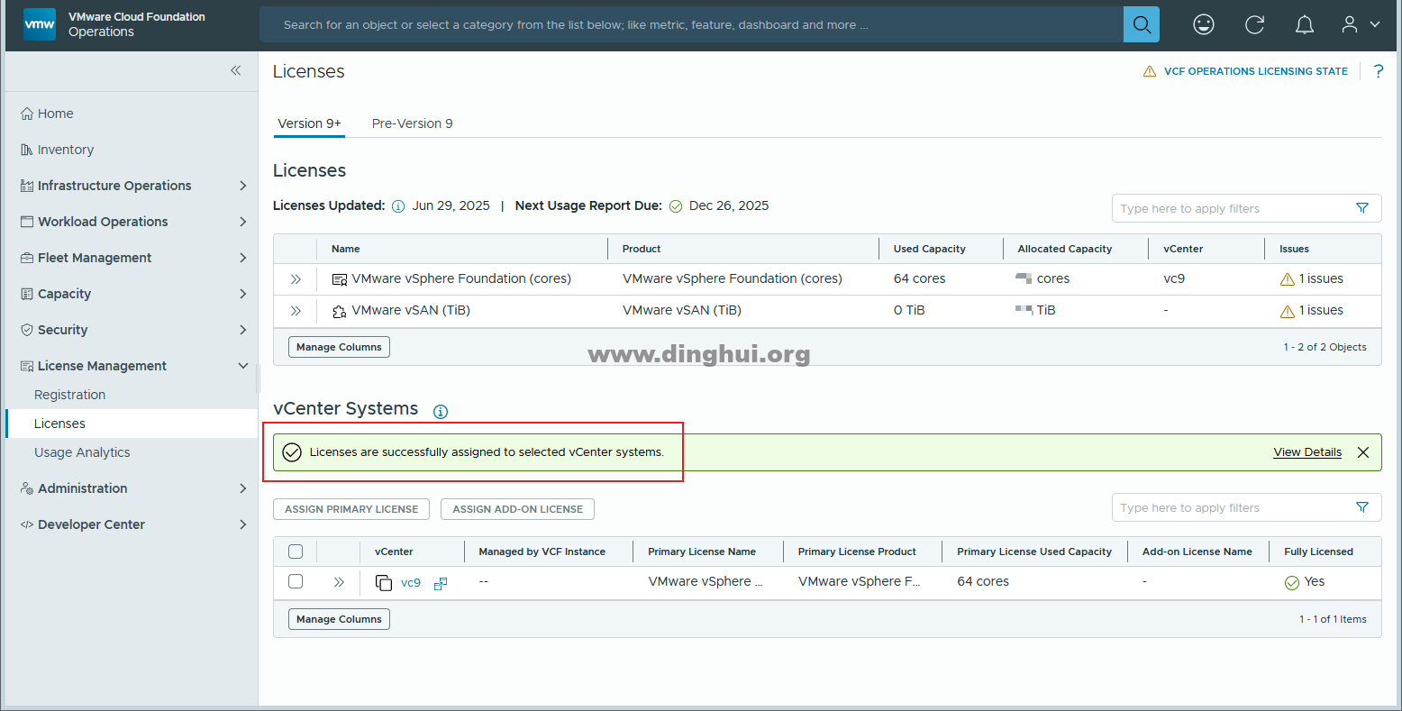This screenshot has width=1402, height=711.
Task: Open the user account menu
Action: (1360, 24)
